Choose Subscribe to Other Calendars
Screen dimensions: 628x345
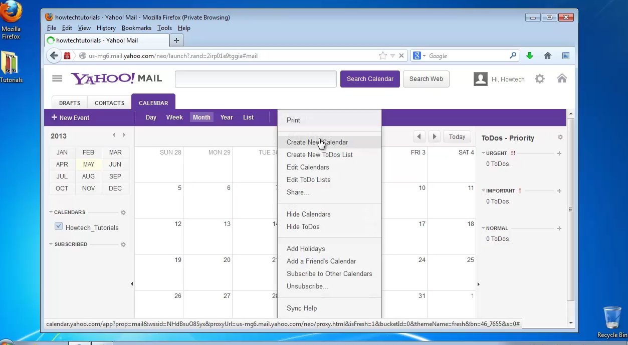click(329, 273)
